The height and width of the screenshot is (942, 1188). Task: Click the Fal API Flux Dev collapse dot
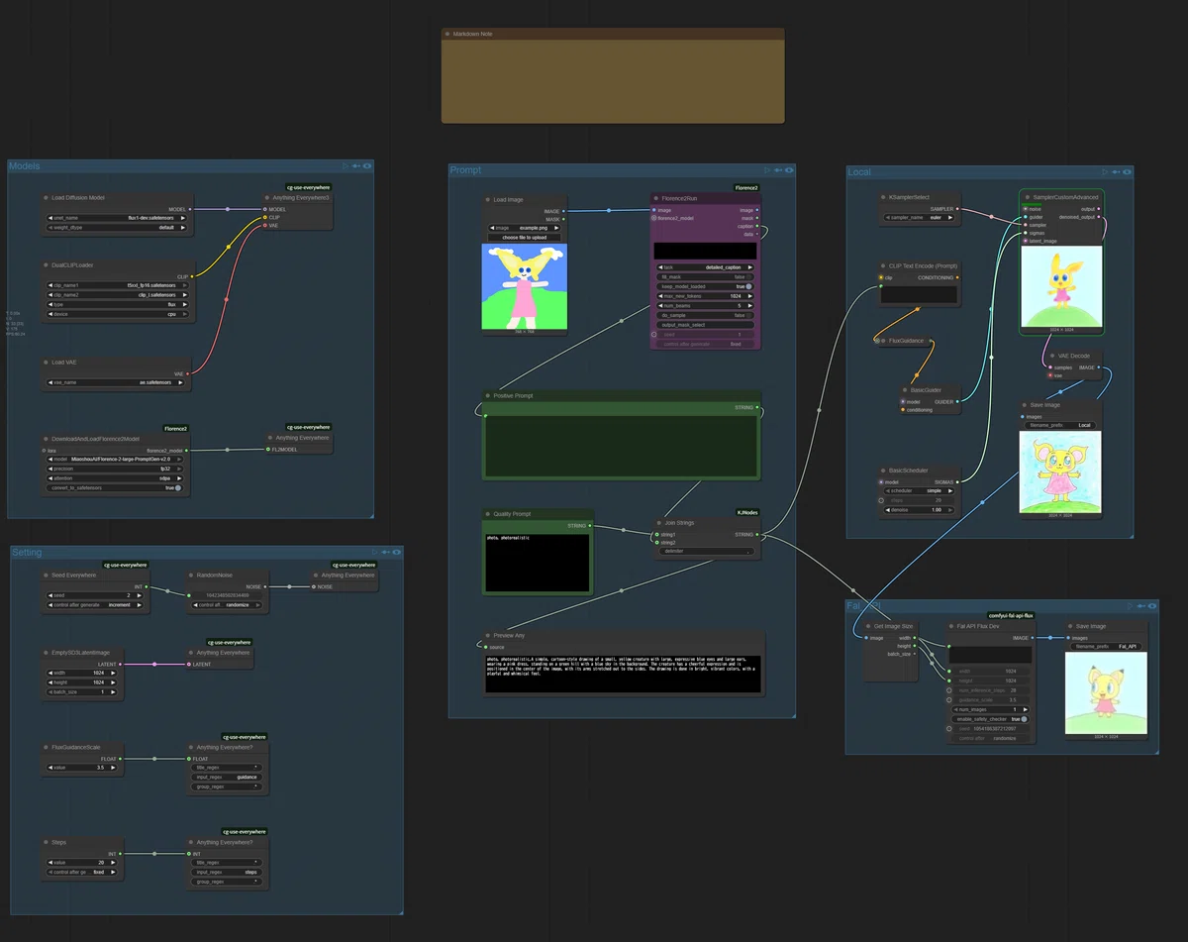[950, 626]
